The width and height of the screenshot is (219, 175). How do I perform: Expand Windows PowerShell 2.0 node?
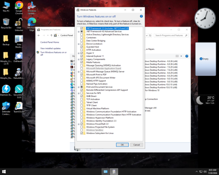(x=79, y=124)
